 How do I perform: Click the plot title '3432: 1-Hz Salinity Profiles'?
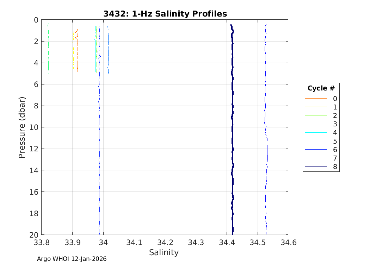click(165, 14)
